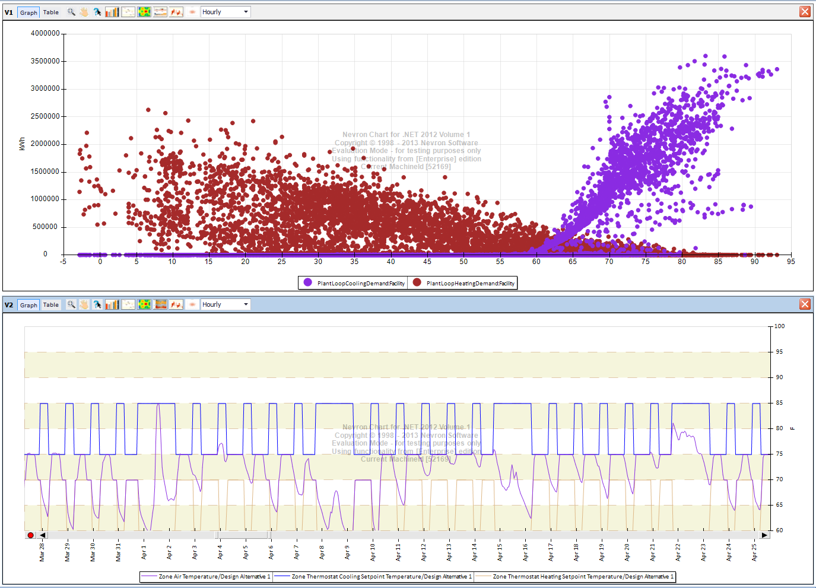
Task: Select the Graph tab in V1
Action: (x=28, y=12)
